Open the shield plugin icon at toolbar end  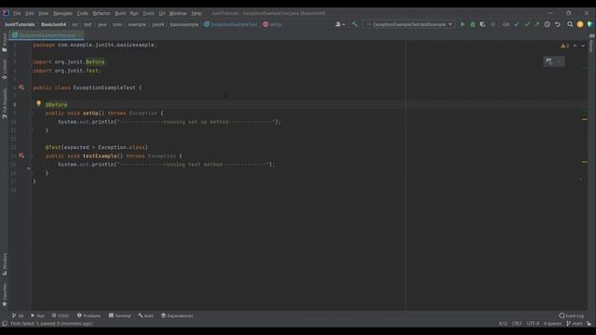coord(589,24)
